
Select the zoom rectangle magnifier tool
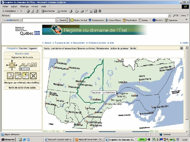click(x=34, y=65)
